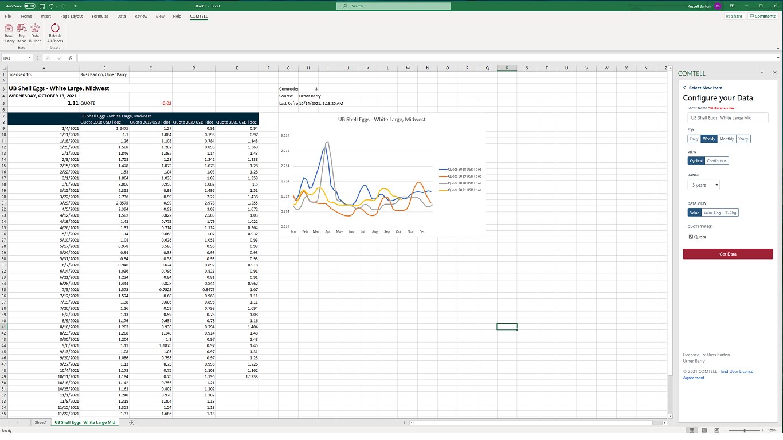Select the UB Shell Eggs sheet tab
Viewport: 783px width, 440px height.
pos(85,422)
